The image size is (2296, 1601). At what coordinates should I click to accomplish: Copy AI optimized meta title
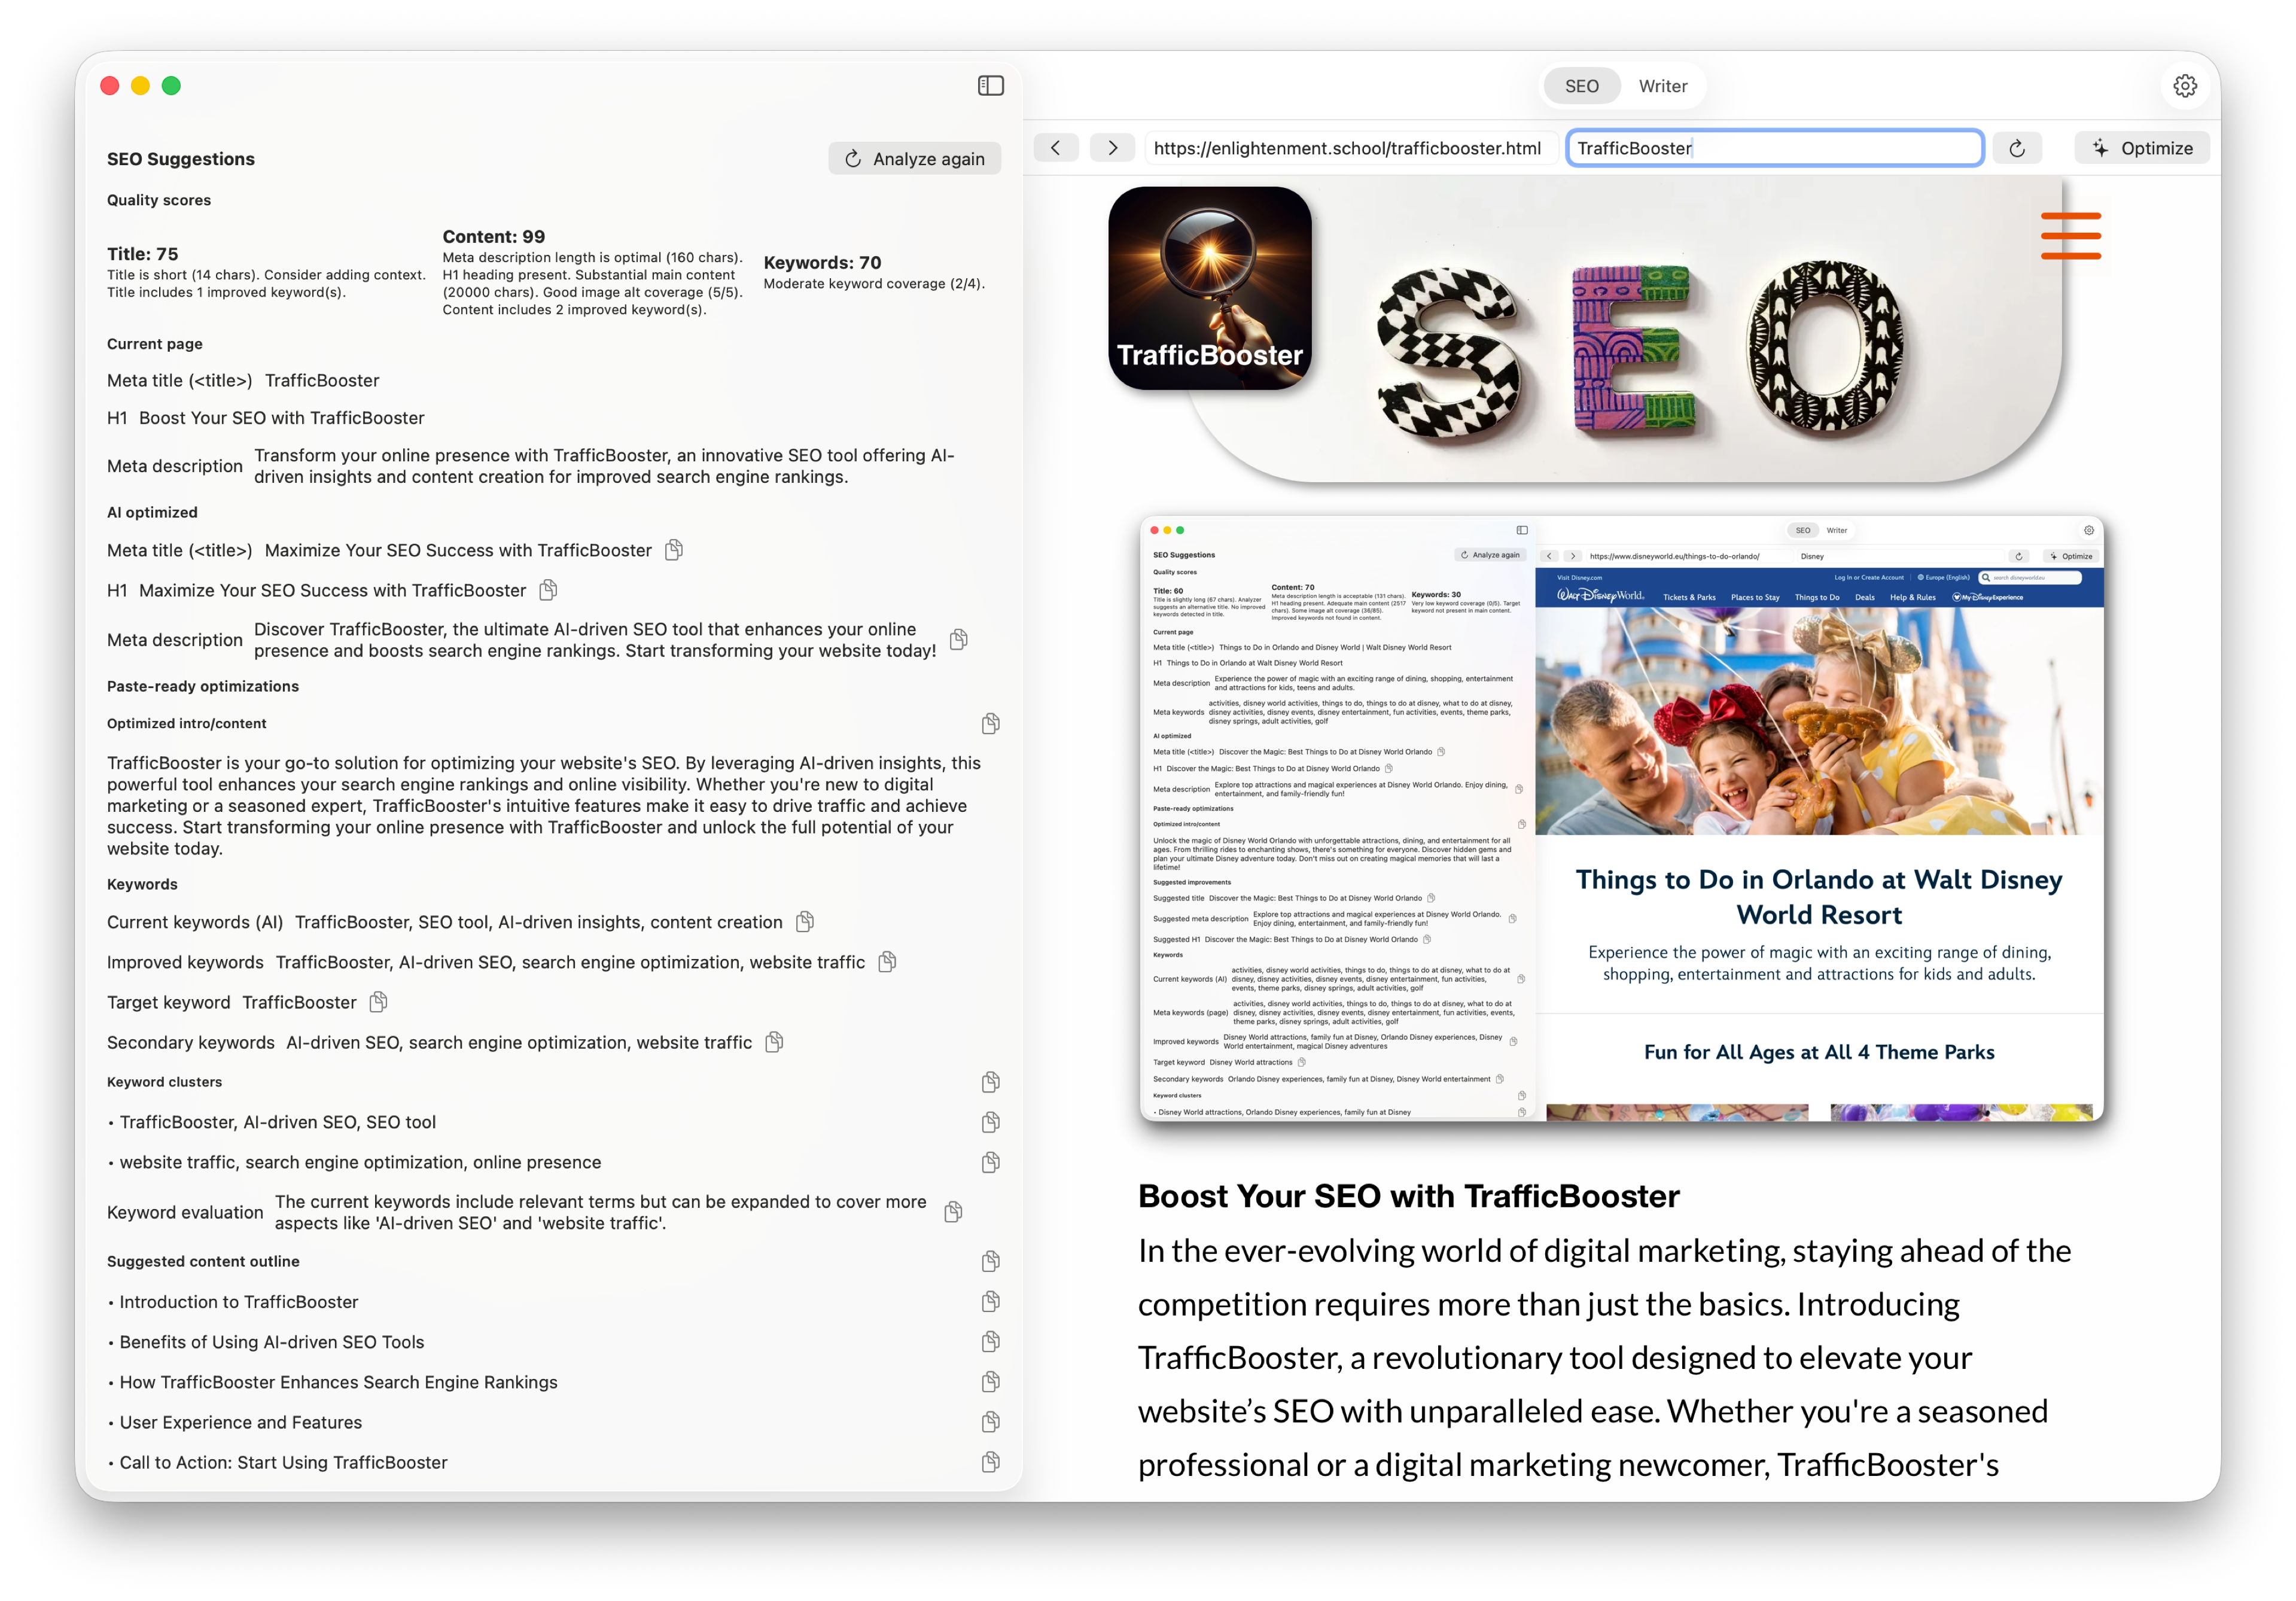point(674,550)
